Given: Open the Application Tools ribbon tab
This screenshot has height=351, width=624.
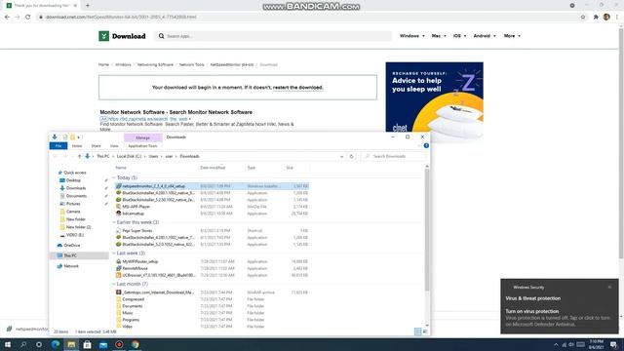Looking at the screenshot, I should [142, 146].
